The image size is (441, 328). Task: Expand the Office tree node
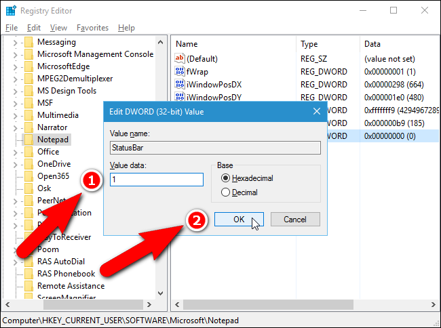click(15, 152)
